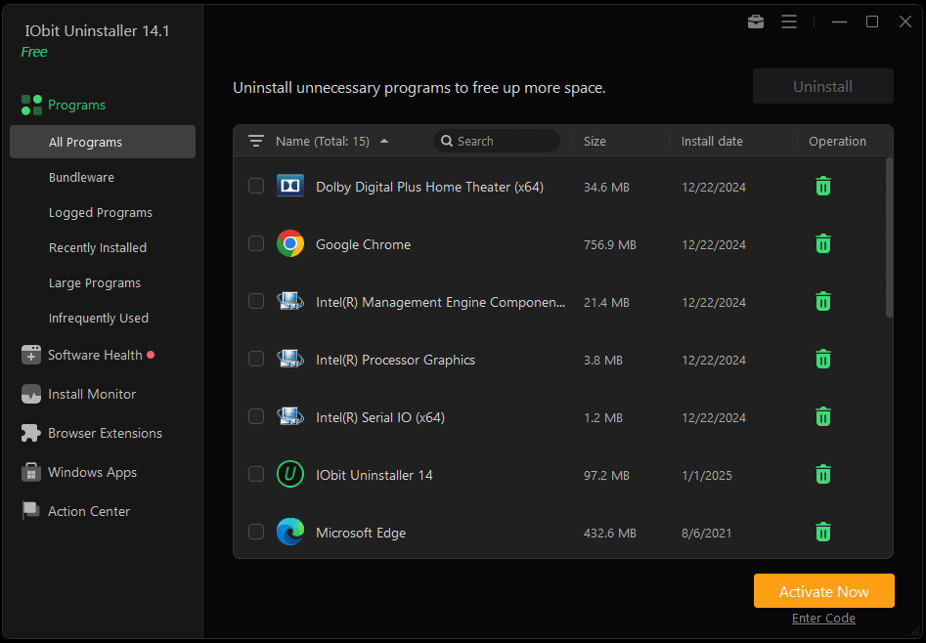Click the Intel Management Engine program icon
Image resolution: width=926 pixels, height=643 pixels.
coord(290,301)
